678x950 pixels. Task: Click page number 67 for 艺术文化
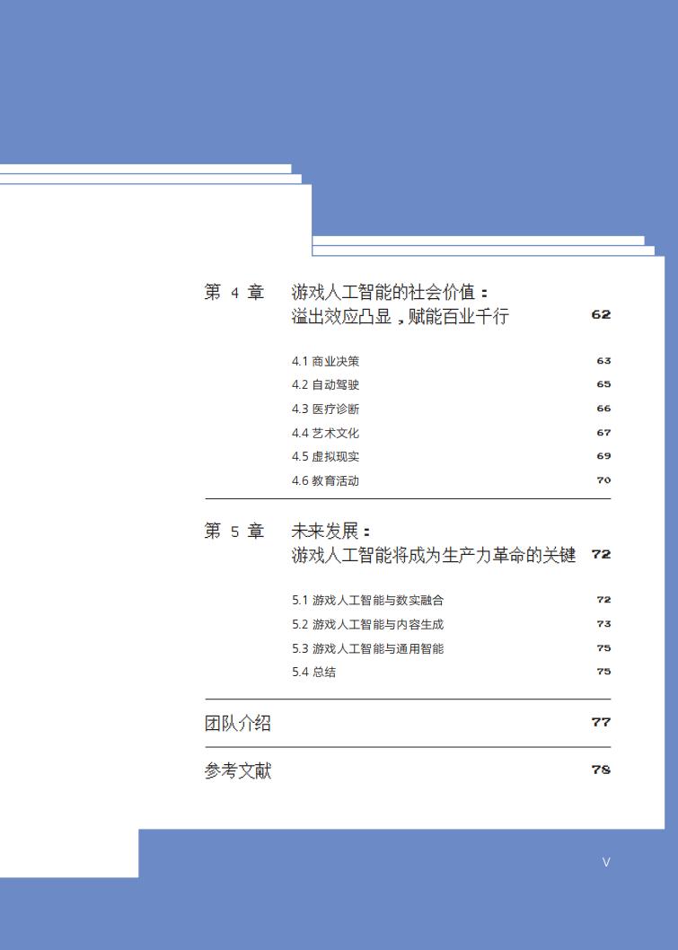pyautogui.click(x=603, y=433)
